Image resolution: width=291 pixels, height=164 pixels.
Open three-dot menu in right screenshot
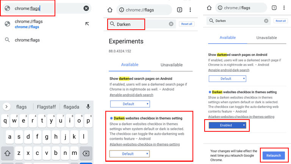[284, 8]
